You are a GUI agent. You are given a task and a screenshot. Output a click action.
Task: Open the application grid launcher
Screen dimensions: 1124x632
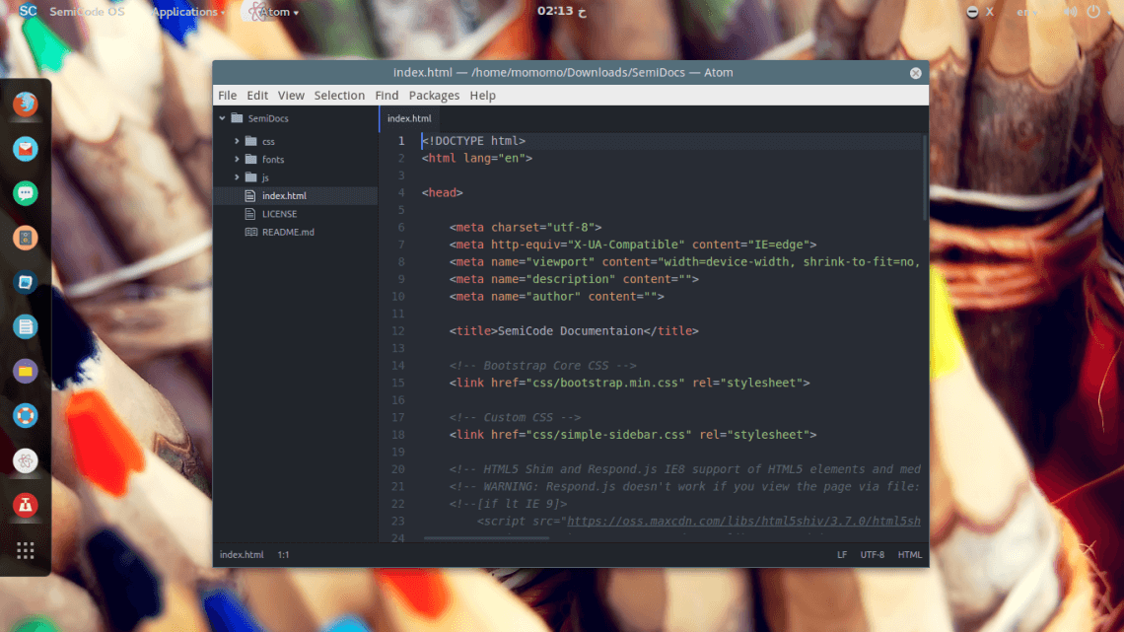pyautogui.click(x=25, y=549)
